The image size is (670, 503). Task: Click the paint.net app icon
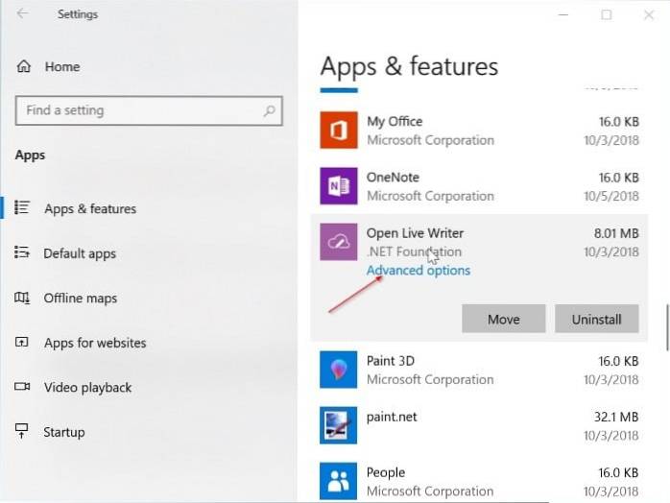click(338, 425)
